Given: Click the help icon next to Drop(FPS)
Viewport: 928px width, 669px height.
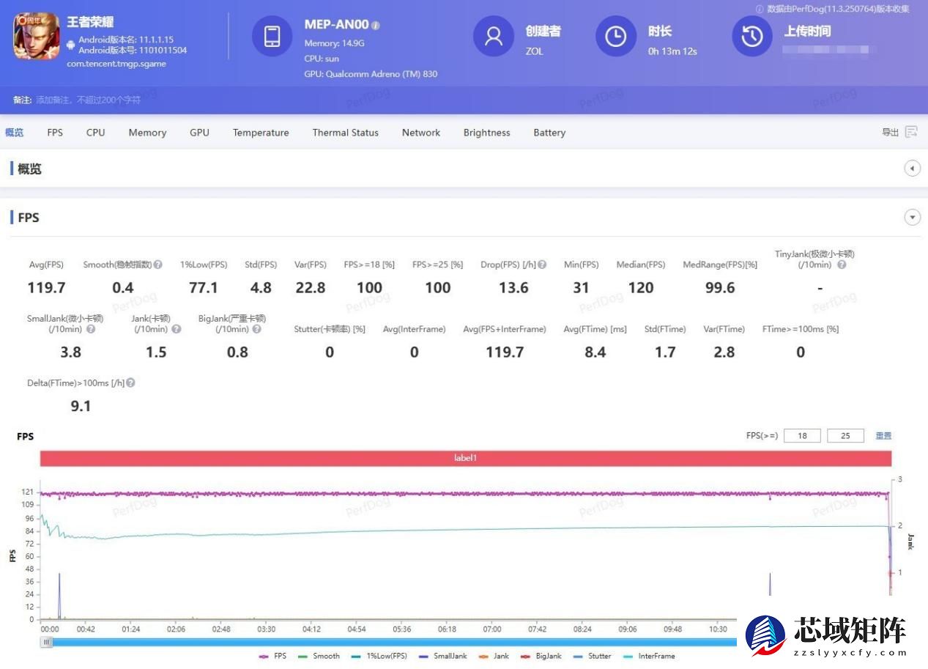Looking at the screenshot, I should click(542, 265).
